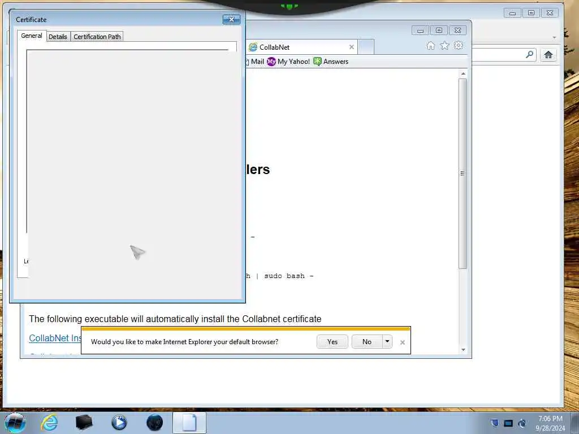Expand the small arrow in background window
This screenshot has height=434, width=579.
pyautogui.click(x=554, y=37)
